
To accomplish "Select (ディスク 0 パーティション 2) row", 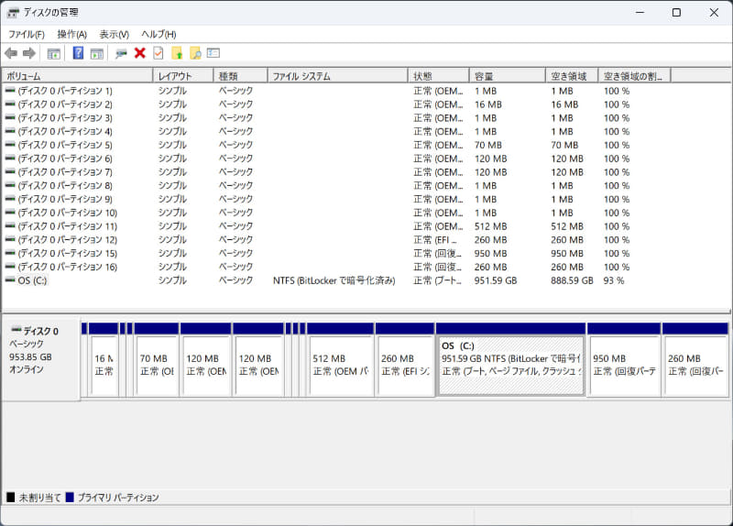I will tap(334, 104).
